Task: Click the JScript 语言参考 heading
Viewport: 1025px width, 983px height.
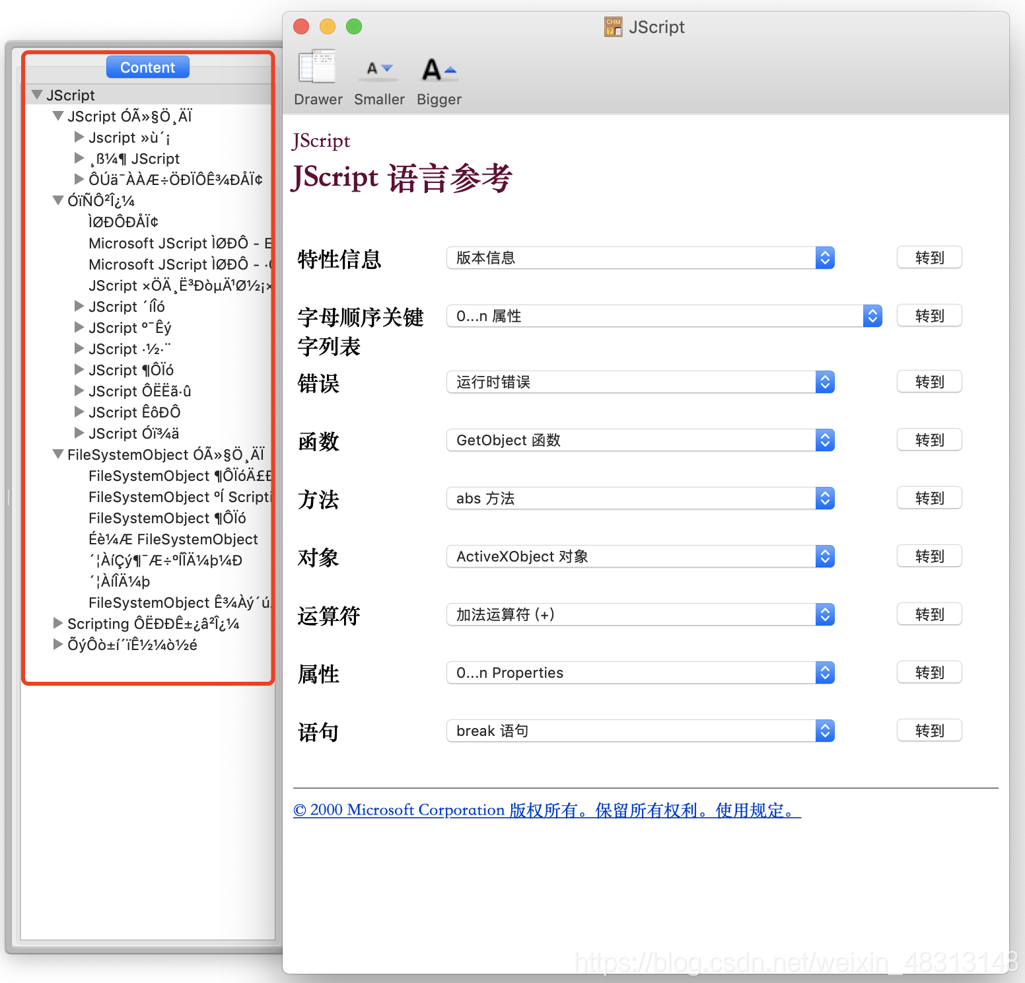Action: (x=402, y=178)
